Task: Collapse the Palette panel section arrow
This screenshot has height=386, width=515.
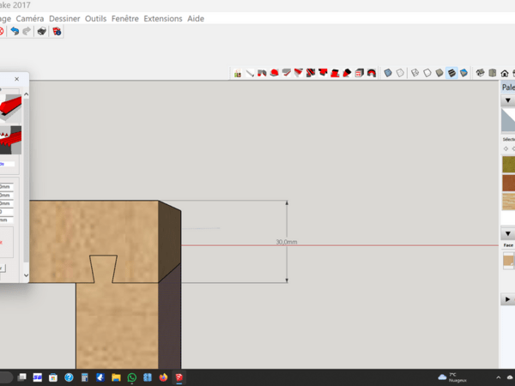Action: click(507, 101)
